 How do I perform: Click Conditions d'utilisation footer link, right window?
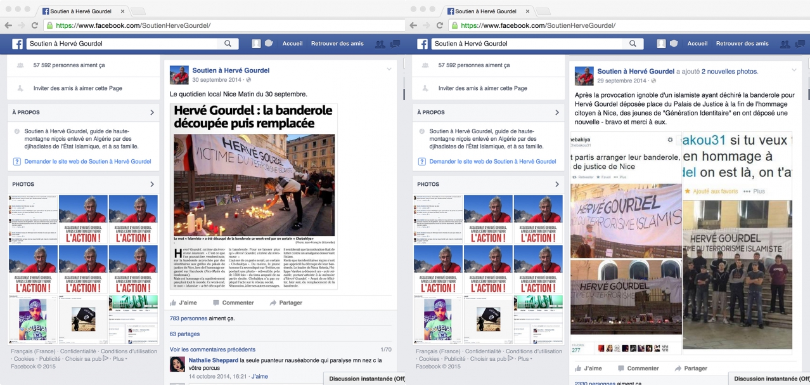(534, 351)
